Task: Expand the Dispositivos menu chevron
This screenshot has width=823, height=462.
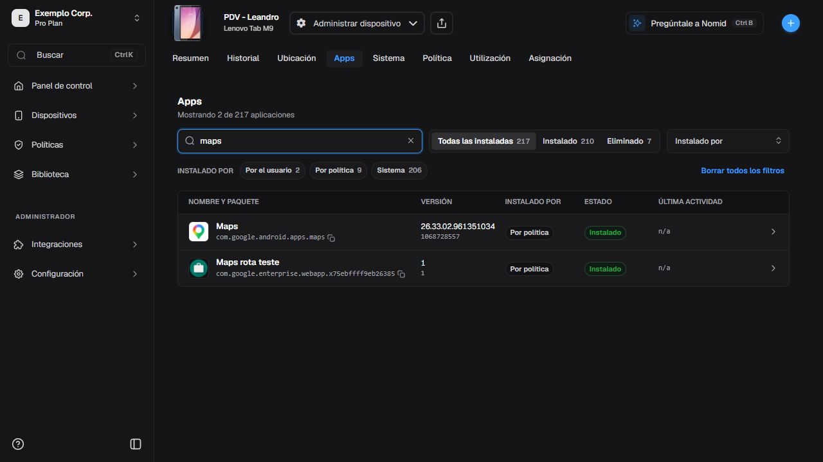Action: pyautogui.click(x=135, y=116)
